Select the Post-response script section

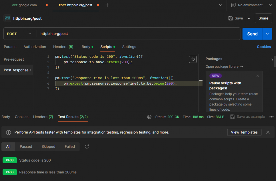(x=16, y=70)
